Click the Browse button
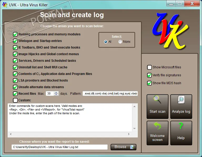 point(123,147)
